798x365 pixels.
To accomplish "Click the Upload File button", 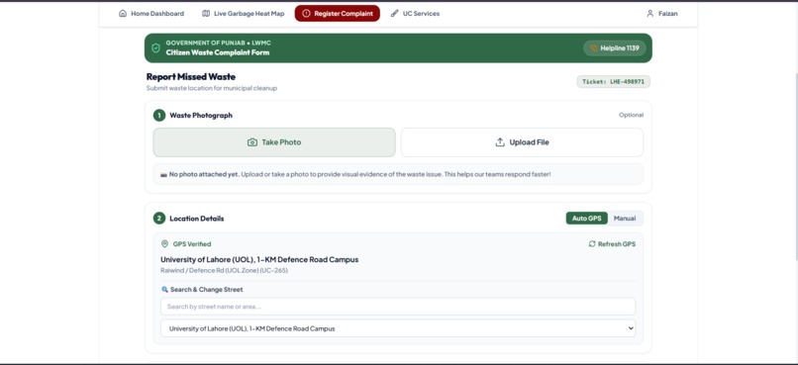I will coord(522,142).
